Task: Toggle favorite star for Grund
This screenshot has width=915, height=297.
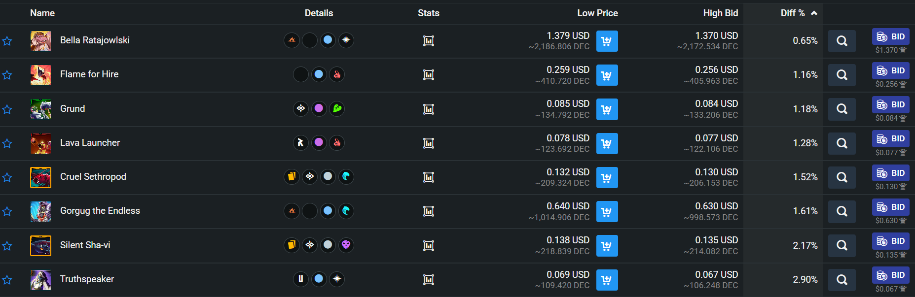Action: point(7,109)
